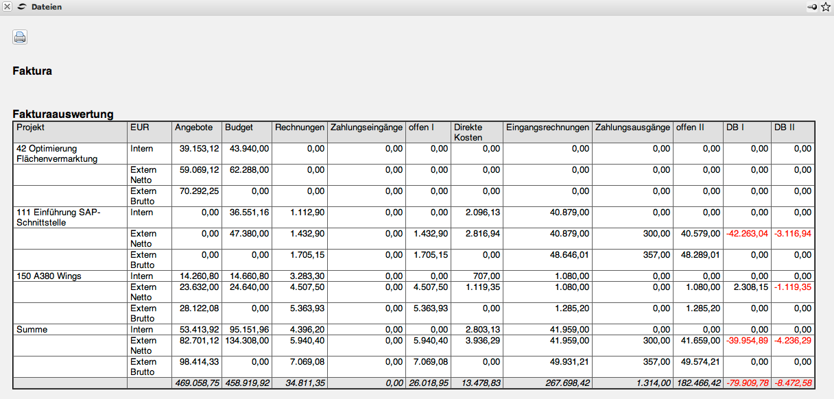
Task: Select the Zahlungsausgänge column header
Action: coord(632,128)
